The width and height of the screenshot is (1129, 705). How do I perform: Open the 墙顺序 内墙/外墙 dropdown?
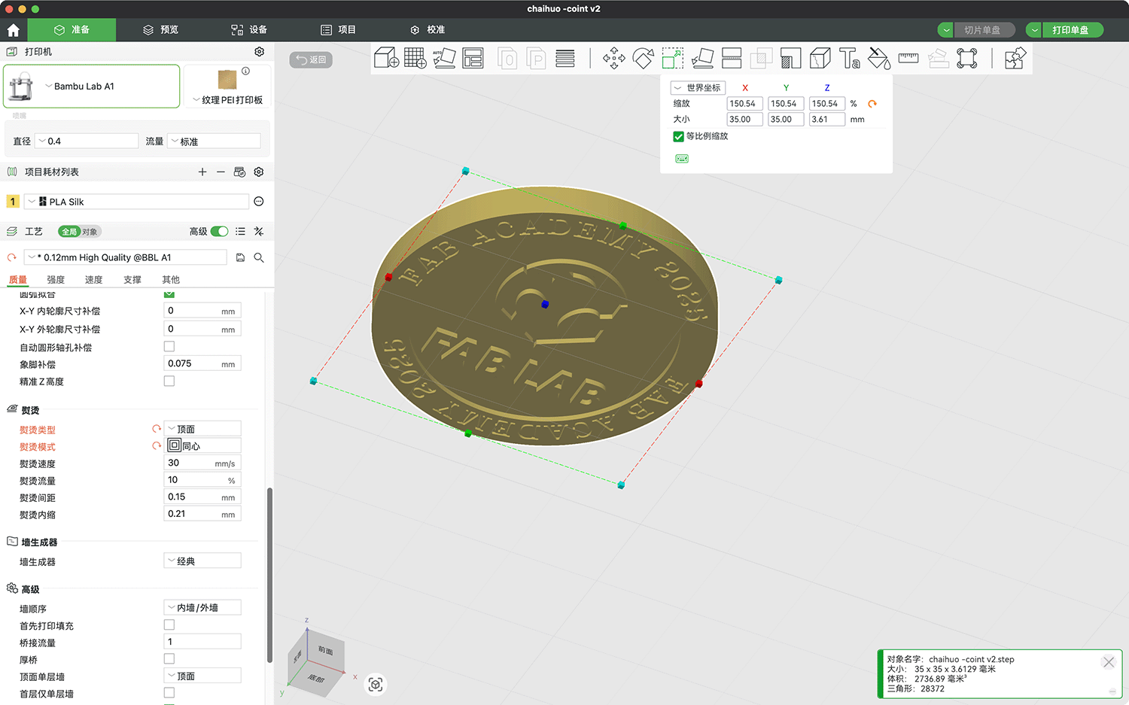click(202, 608)
